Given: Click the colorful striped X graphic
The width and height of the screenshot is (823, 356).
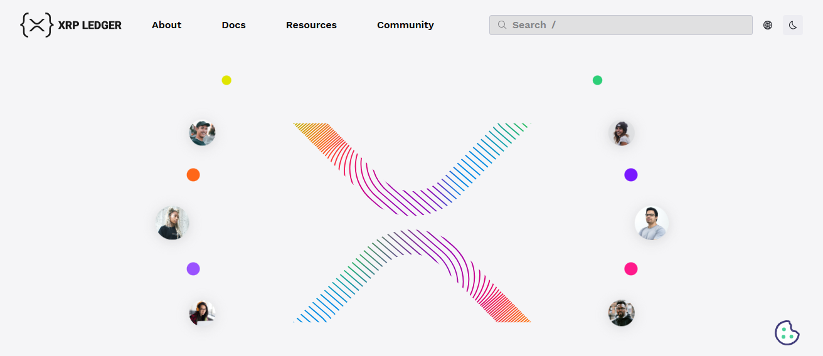Looking at the screenshot, I should [x=411, y=223].
